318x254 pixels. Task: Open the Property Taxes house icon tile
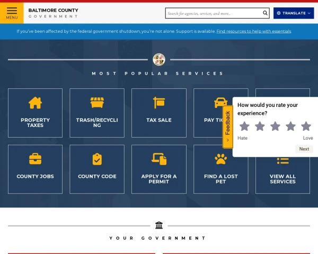point(35,113)
